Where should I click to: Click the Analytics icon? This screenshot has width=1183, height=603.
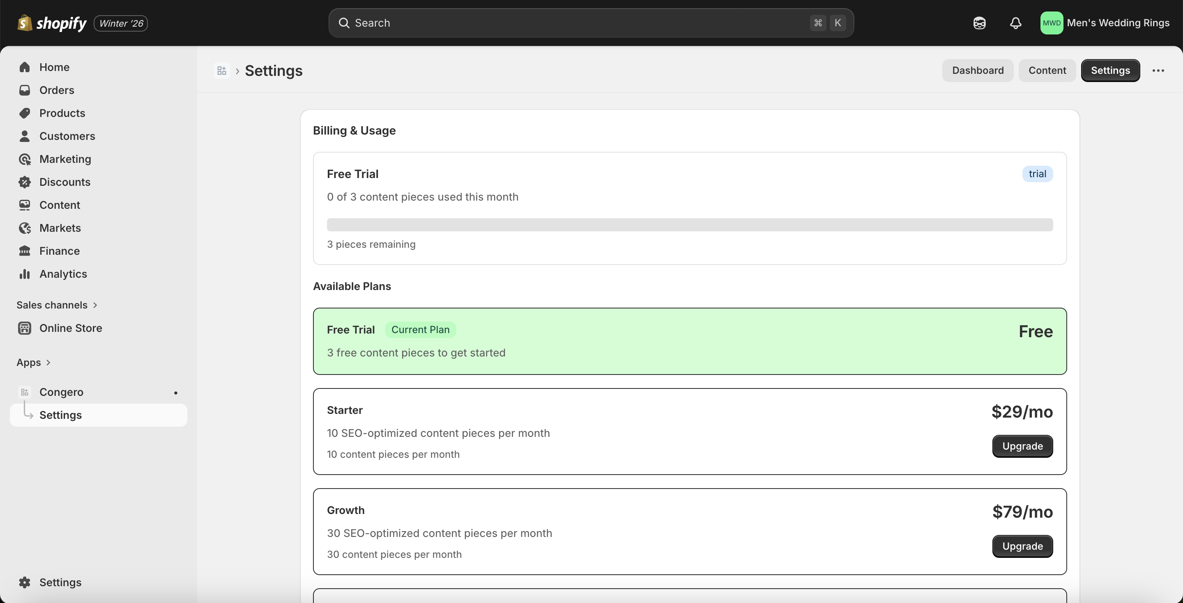(25, 274)
